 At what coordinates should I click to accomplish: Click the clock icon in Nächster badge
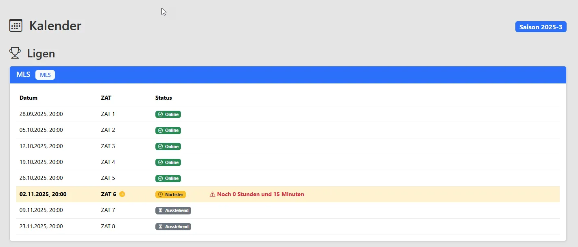(161, 195)
